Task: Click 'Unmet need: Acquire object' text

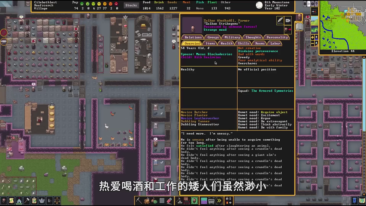Action: (263, 112)
